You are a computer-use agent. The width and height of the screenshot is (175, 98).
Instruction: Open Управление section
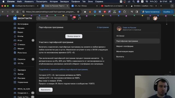[23, 82]
